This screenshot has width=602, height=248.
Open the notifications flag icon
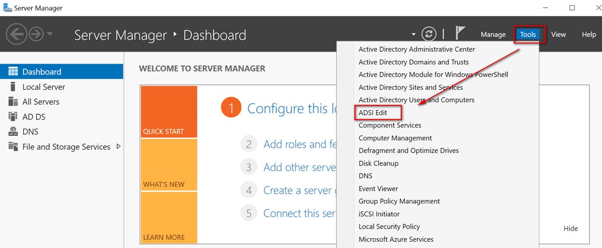click(460, 33)
